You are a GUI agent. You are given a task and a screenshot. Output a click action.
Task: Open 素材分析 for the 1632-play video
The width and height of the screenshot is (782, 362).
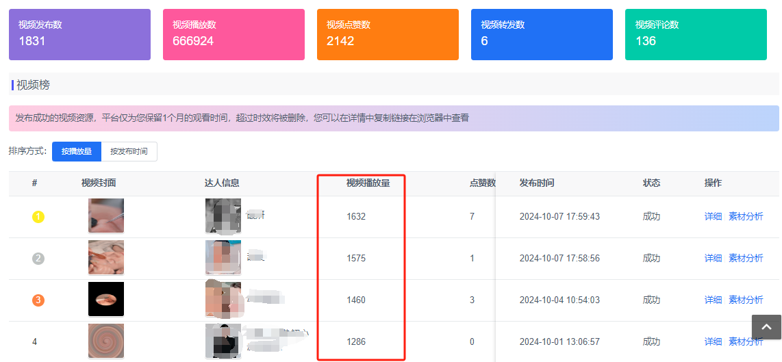point(746,217)
